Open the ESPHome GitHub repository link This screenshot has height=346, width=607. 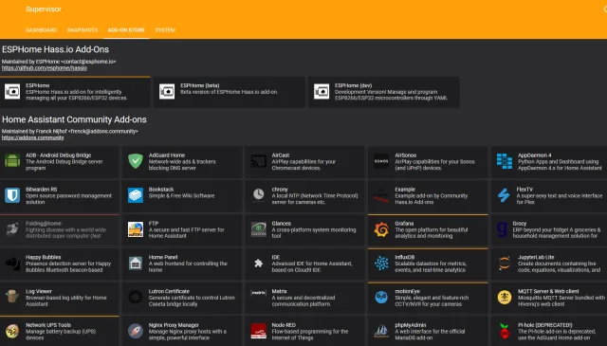pyautogui.click(x=45, y=68)
